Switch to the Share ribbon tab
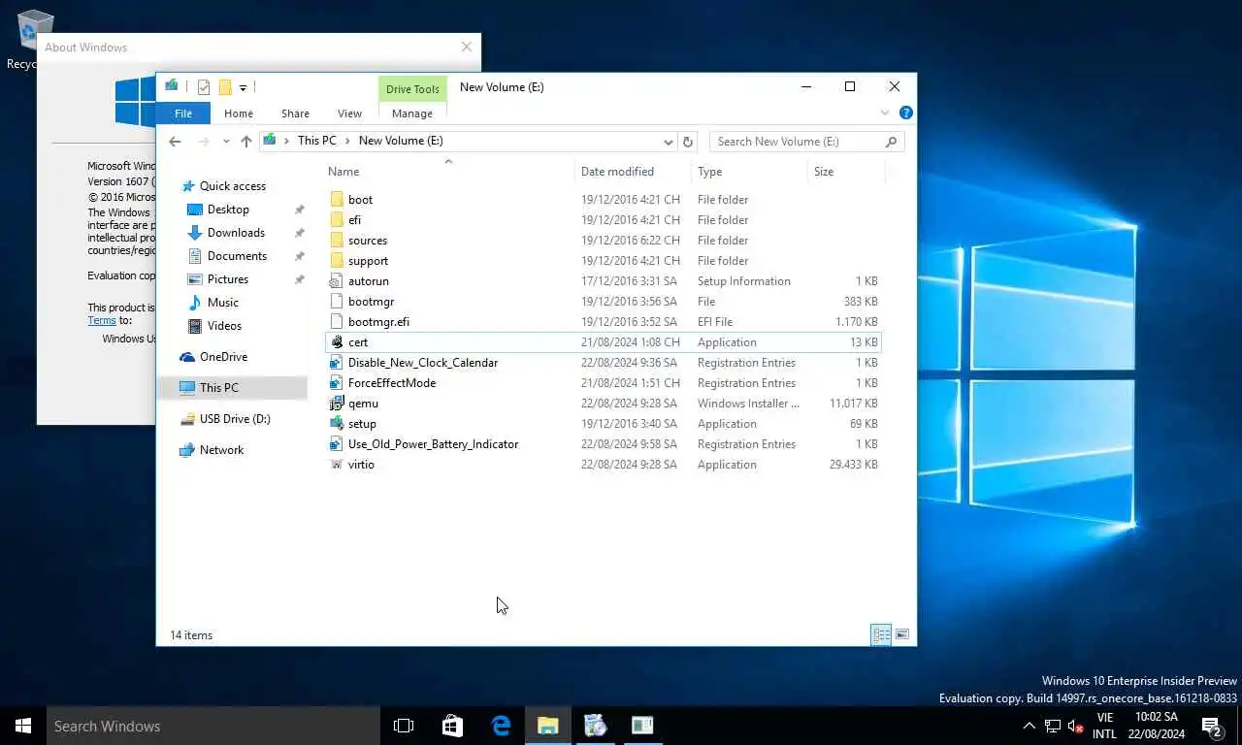Image resolution: width=1242 pixels, height=745 pixels. click(x=295, y=113)
